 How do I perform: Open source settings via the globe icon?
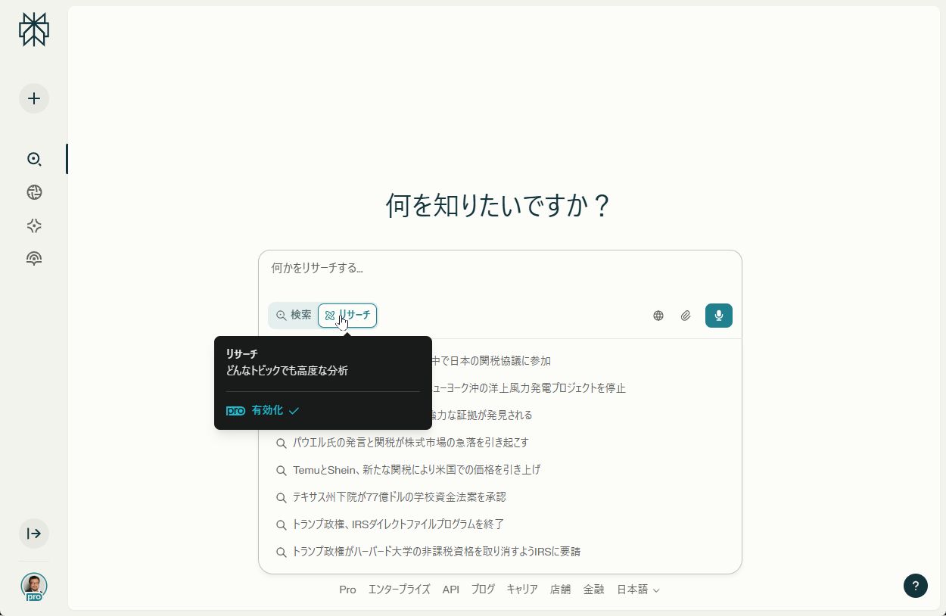(658, 316)
